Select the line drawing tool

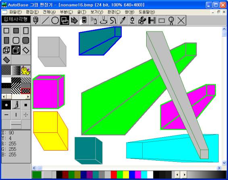coord(46,20)
